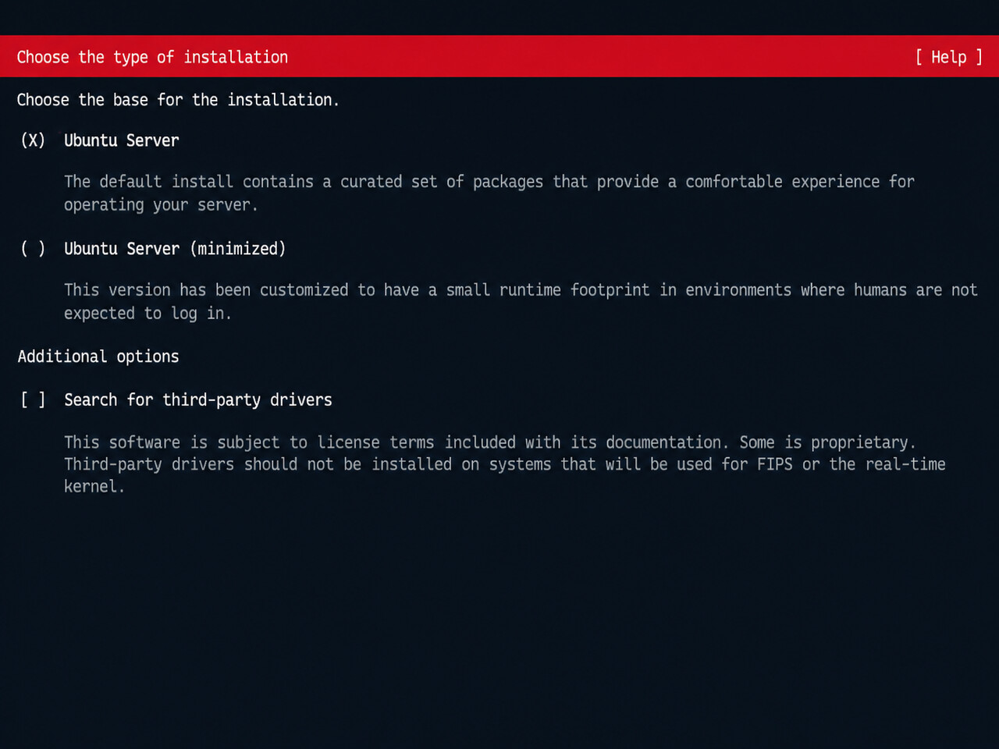Click the "Additional options" section heading
Screen dimensions: 999x749
tap(98, 357)
